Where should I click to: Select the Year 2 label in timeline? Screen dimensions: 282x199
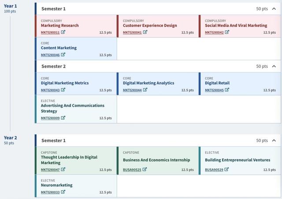pos(11,137)
